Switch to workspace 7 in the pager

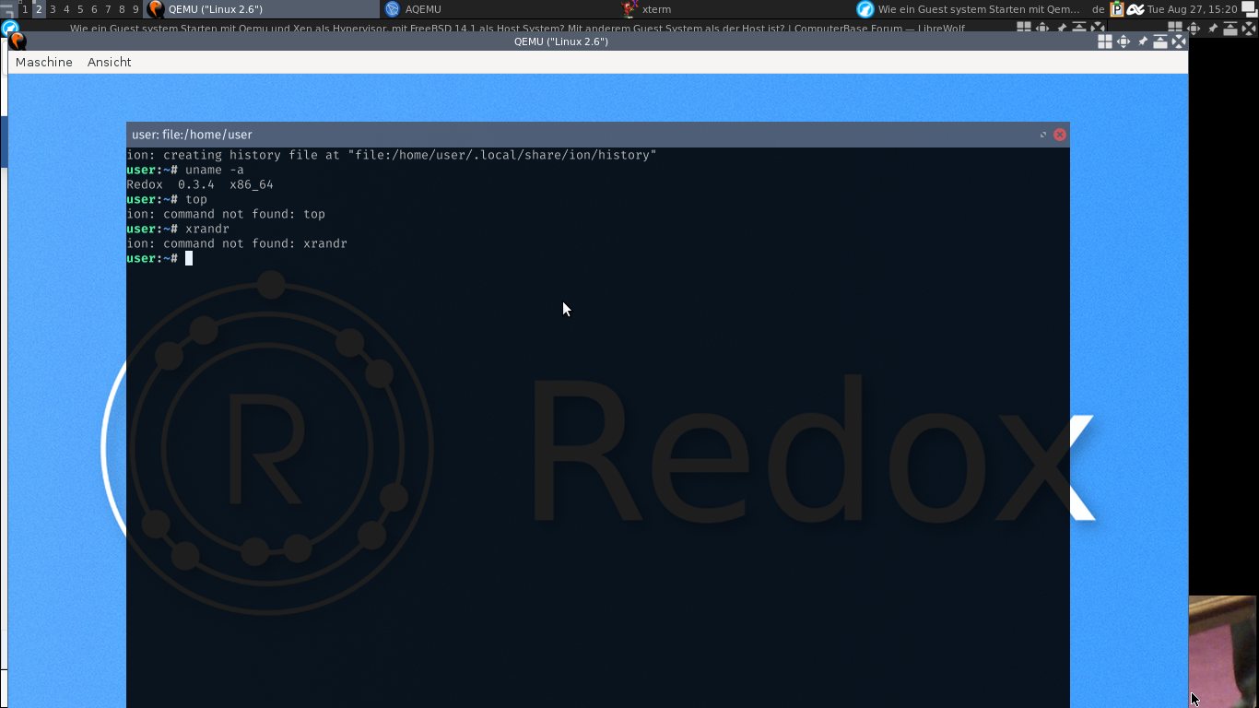(108, 9)
